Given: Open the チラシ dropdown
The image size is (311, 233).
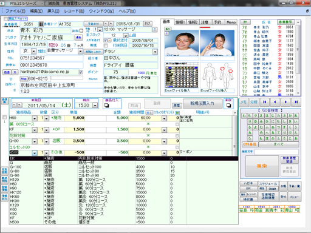Looking at the screenshot, I should point(155,52).
